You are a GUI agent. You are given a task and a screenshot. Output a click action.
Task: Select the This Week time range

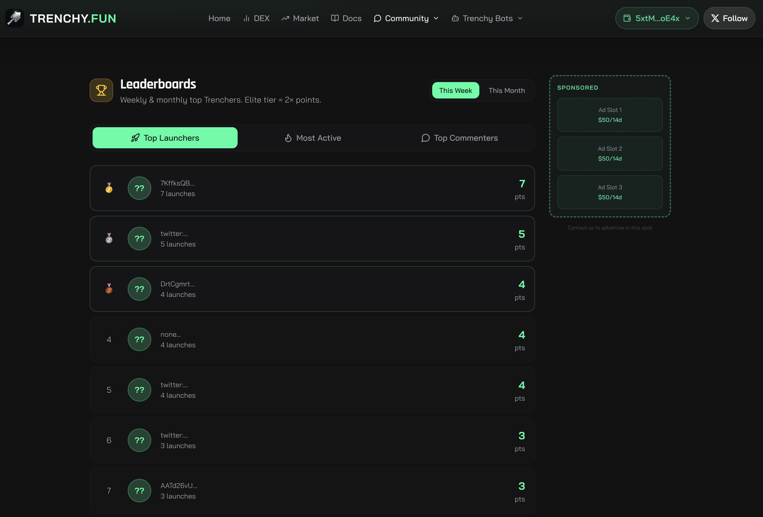tap(456, 90)
